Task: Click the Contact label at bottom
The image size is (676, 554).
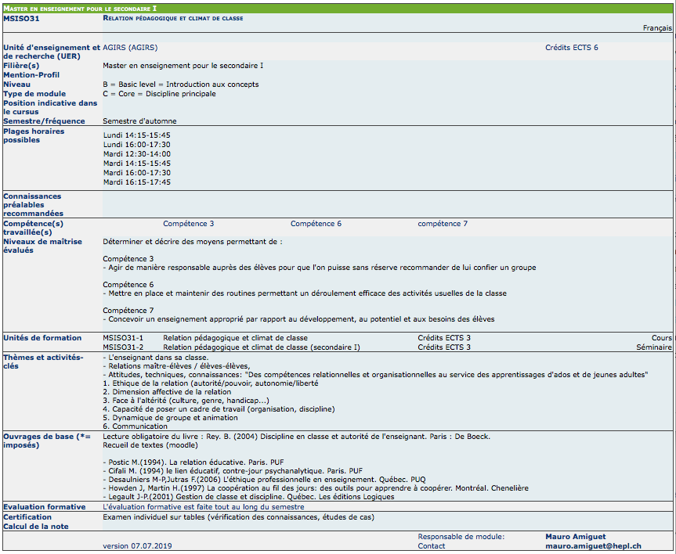Action: tap(432, 546)
